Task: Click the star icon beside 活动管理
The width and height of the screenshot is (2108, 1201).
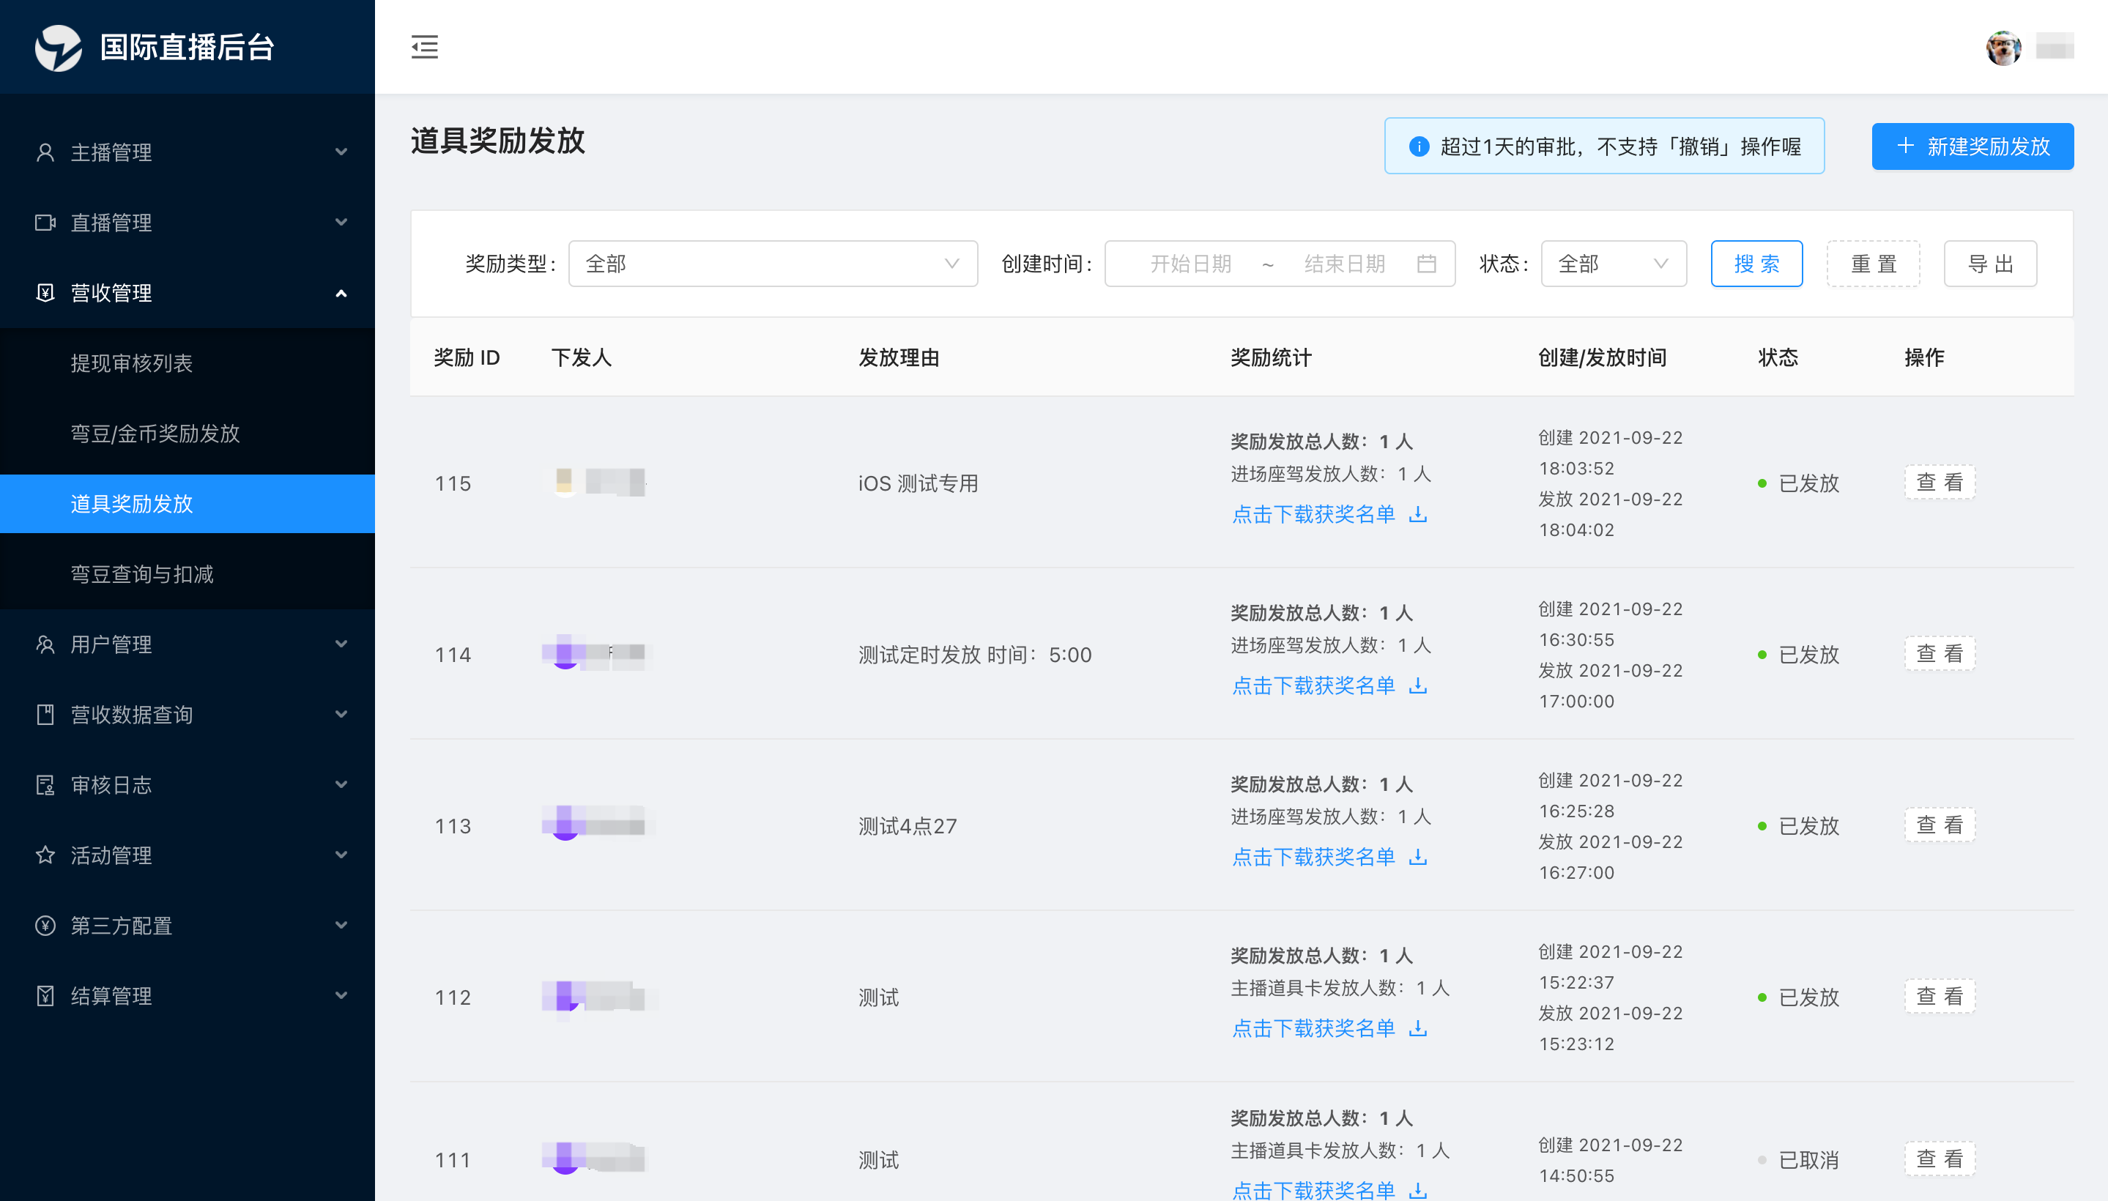Action: point(45,855)
